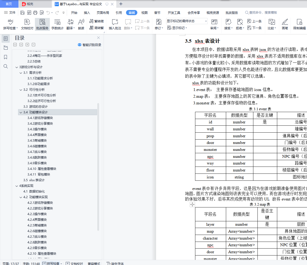The image size is (307, 265).
Task: Open the customize quick access toolbar dropdown
Action: 63,13
